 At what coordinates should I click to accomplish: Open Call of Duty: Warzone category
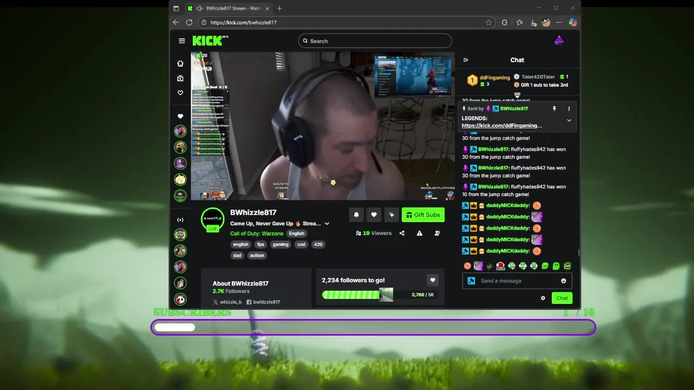point(256,233)
